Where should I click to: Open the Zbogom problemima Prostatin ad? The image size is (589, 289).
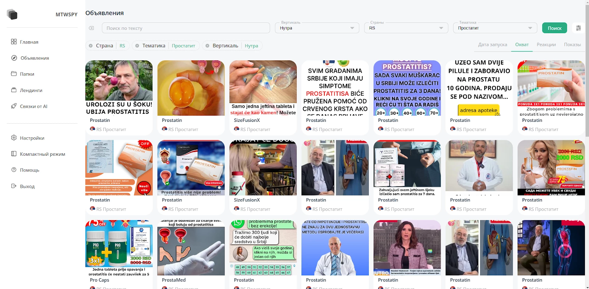[551, 88]
